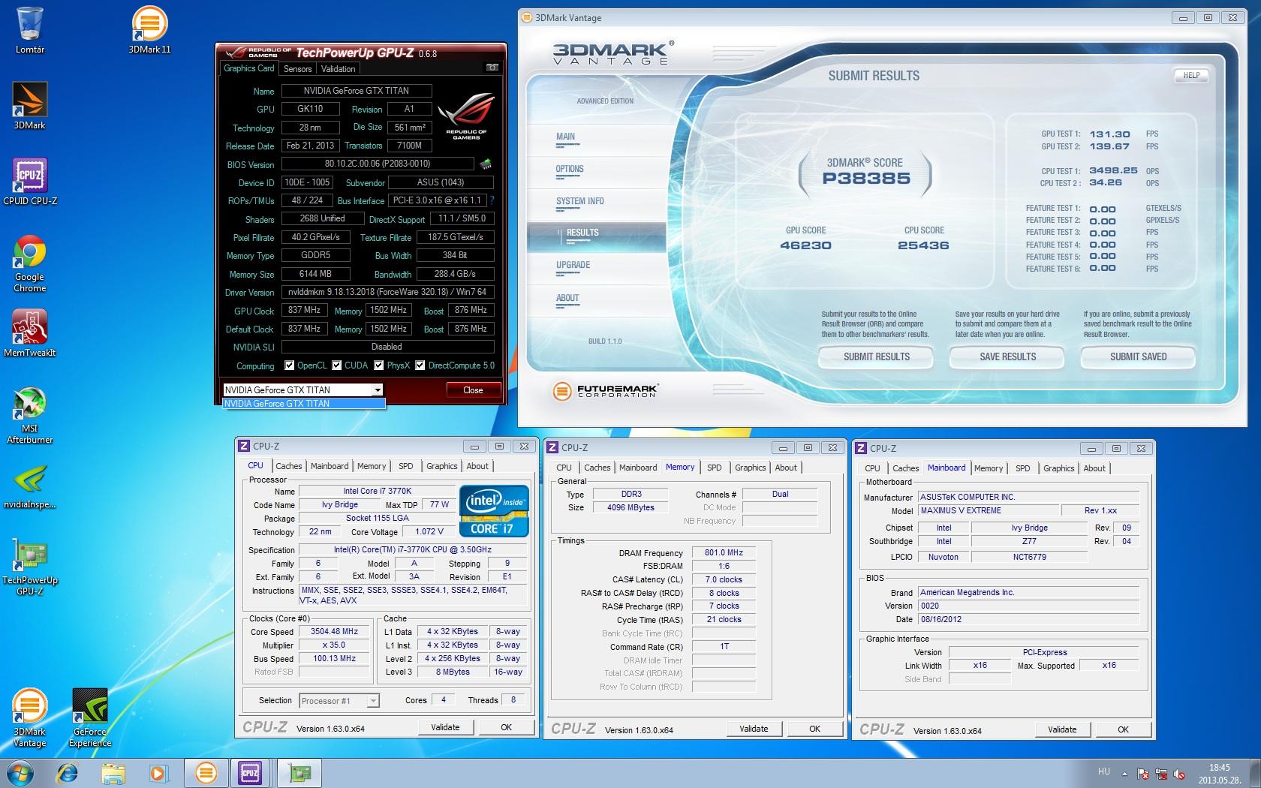This screenshot has width=1261, height=788.
Task: Toggle the DirectCompute 5.0 checkbox
Action: click(x=420, y=365)
